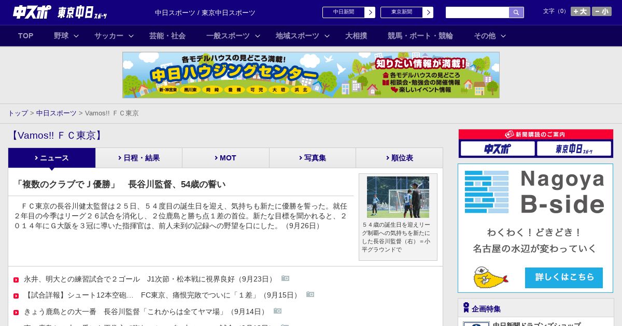The width and height of the screenshot is (622, 326).
Task: Click the 中日スポーツ / 東京中日スポーツ header text
Action: (205, 12)
